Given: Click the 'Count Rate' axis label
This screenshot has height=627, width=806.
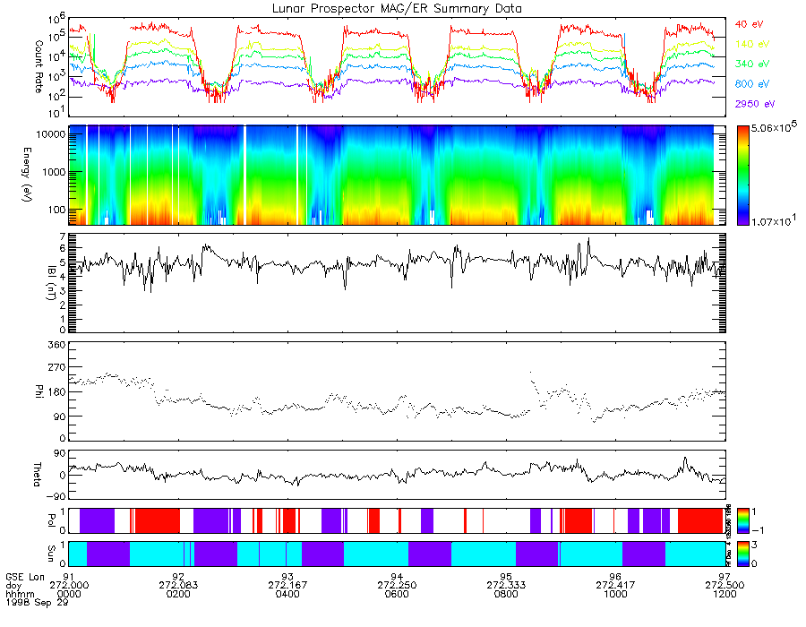Looking at the screenshot, I should click(x=38, y=67).
